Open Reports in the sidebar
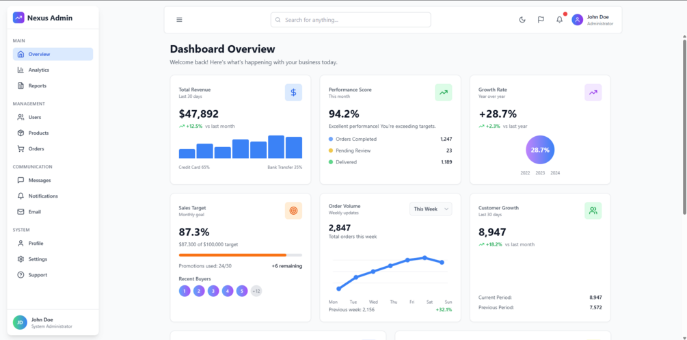 53,86
